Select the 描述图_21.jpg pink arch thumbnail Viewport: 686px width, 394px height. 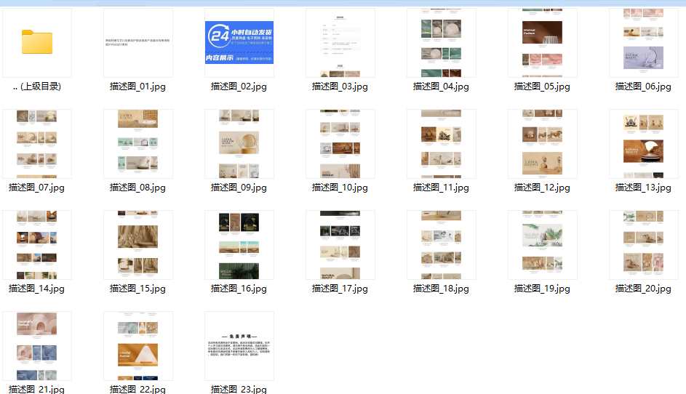(37, 346)
